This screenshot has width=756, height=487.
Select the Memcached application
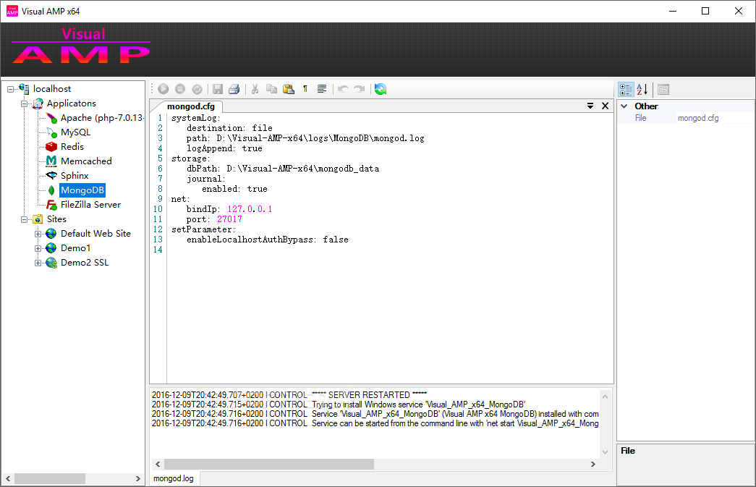86,161
